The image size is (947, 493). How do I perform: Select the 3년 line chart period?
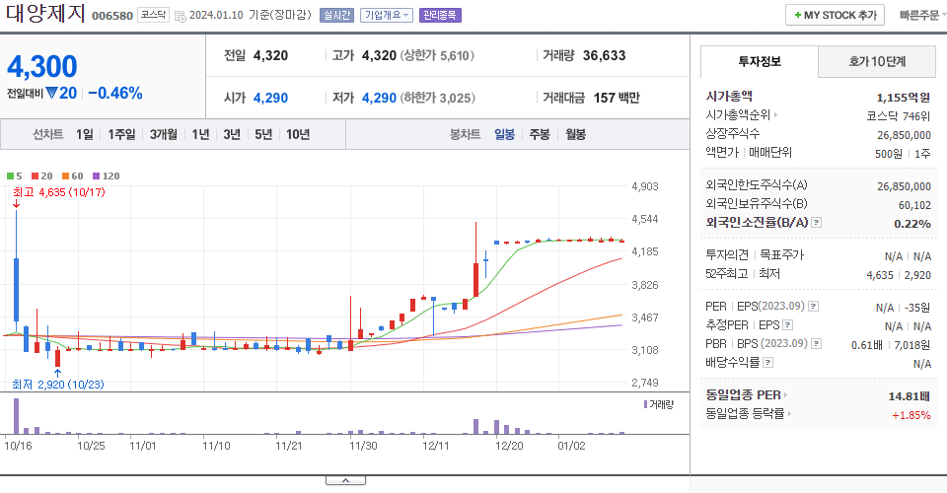point(232,134)
